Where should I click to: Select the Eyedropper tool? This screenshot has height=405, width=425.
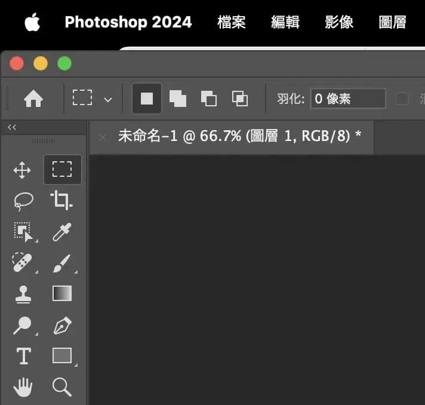(x=62, y=232)
